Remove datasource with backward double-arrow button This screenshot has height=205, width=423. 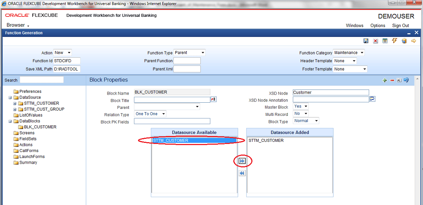[242, 173]
